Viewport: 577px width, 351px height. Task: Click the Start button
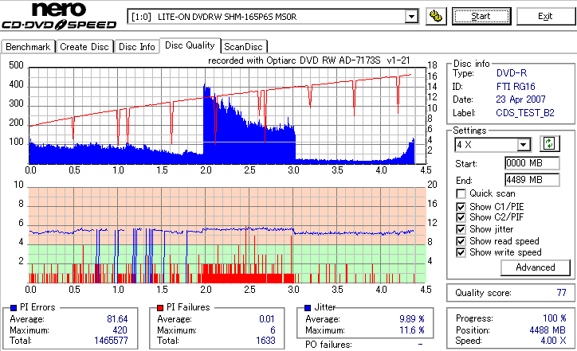[x=481, y=17]
